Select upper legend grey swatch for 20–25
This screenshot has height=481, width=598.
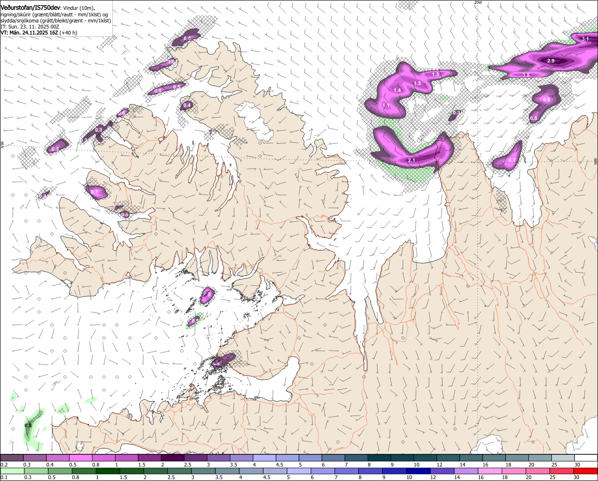coord(540,458)
